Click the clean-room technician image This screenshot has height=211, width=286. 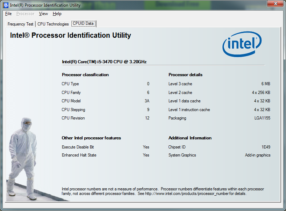pos(22,159)
